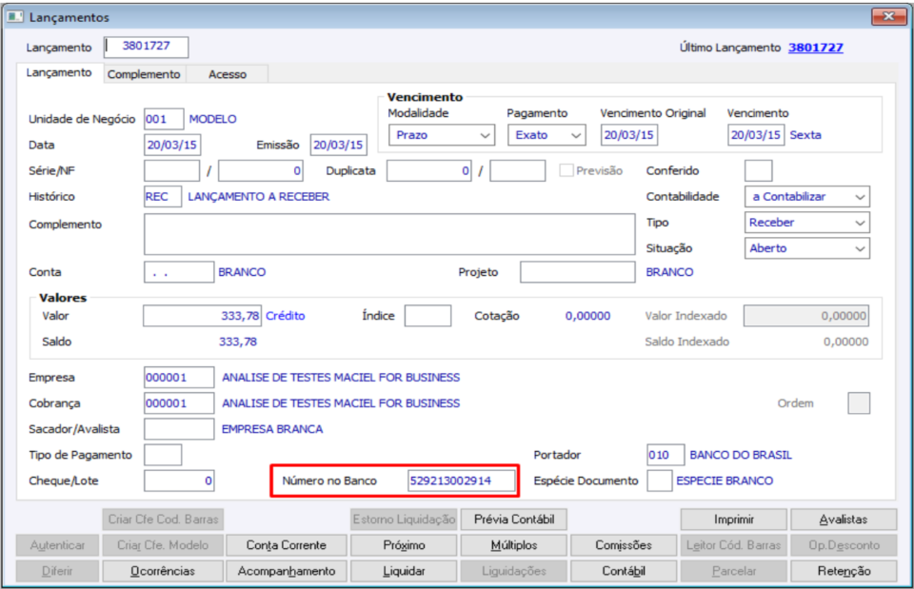This screenshot has height=589, width=914.
Task: Click the Liquidar button
Action: (x=404, y=571)
